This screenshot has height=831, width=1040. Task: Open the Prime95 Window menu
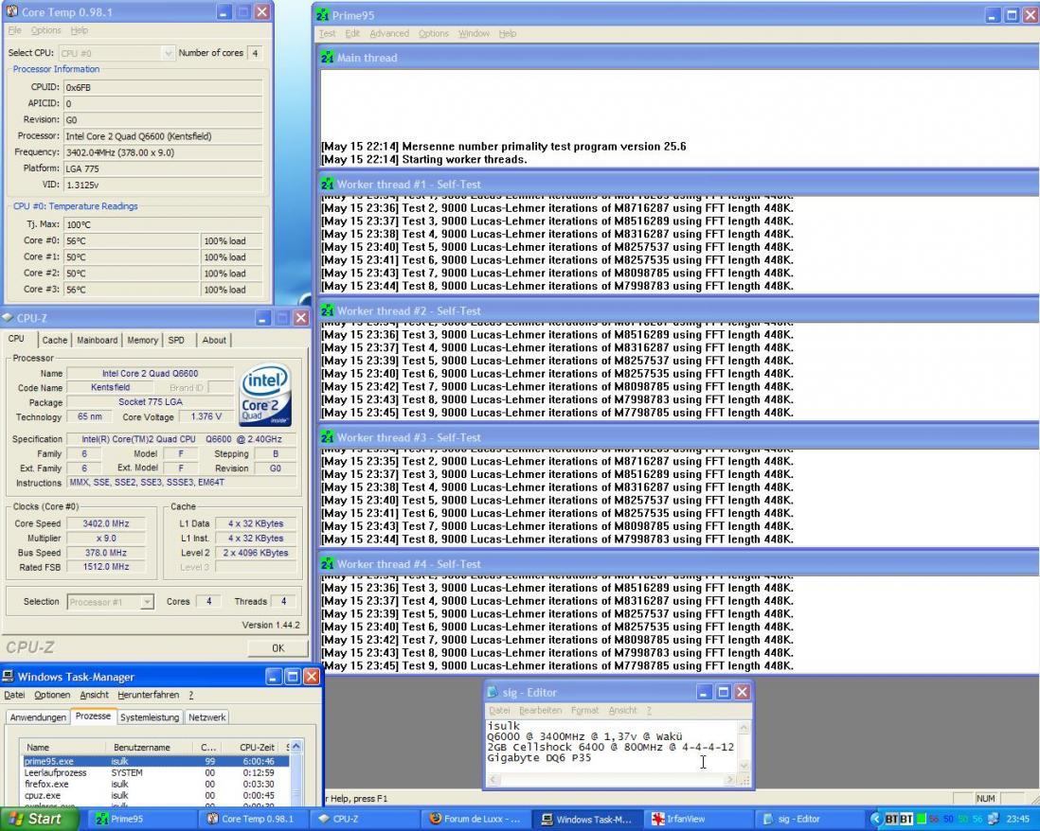[x=474, y=33]
